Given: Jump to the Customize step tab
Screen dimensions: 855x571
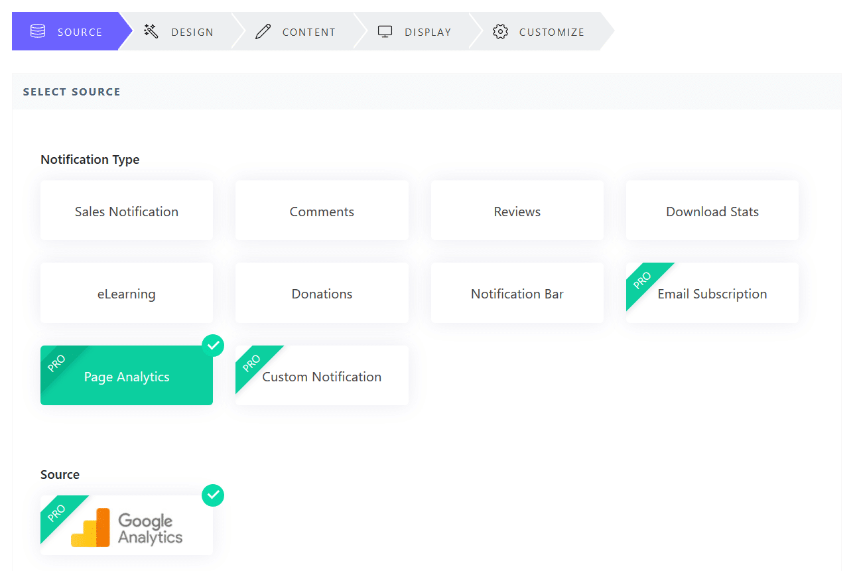Looking at the screenshot, I should (541, 31).
